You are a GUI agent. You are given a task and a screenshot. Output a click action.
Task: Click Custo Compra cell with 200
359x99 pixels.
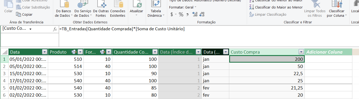(267, 59)
